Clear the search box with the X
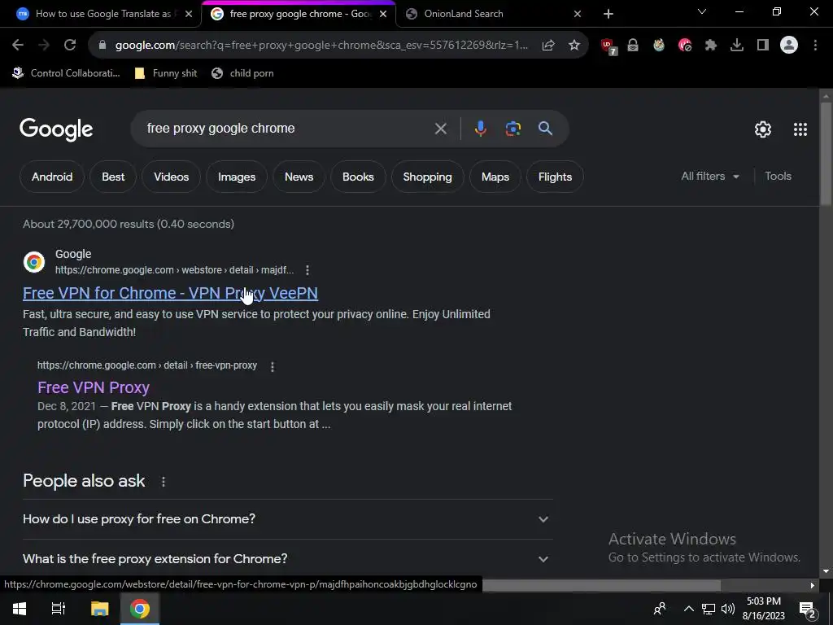Image resolution: width=833 pixels, height=625 pixels. point(440,129)
